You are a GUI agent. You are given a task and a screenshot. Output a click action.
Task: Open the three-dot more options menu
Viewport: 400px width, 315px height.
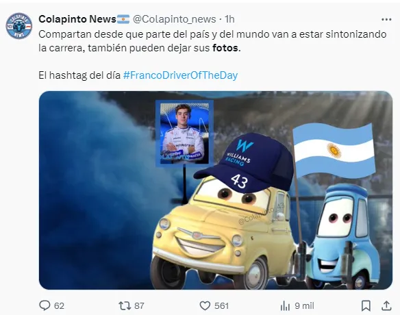click(x=386, y=19)
